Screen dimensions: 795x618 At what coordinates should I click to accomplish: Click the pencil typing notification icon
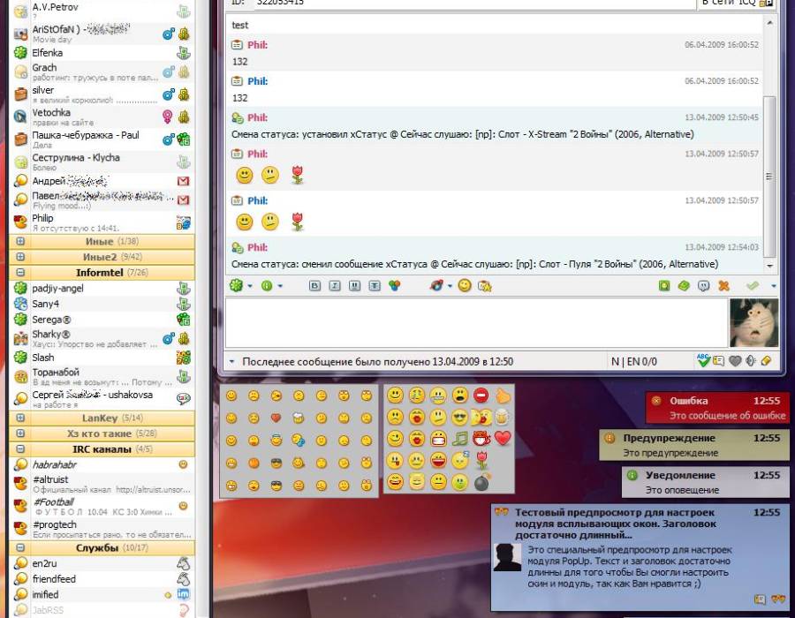(766, 361)
